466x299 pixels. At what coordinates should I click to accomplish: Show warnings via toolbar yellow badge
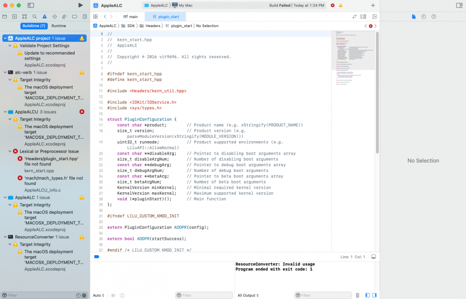341,5
